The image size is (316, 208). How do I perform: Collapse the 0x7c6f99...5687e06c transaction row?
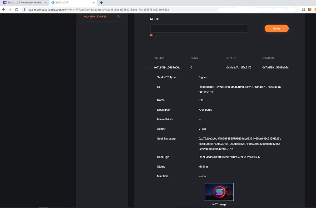147,68
